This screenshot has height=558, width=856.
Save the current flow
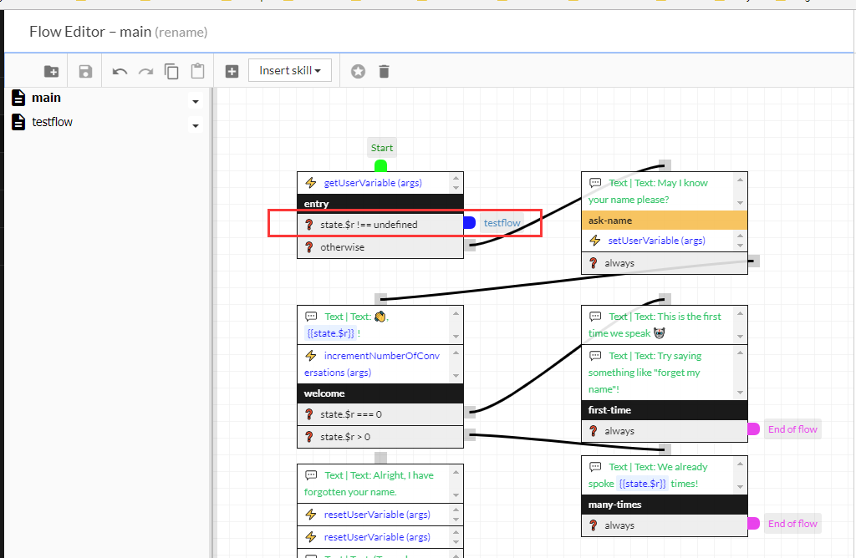[x=84, y=71]
